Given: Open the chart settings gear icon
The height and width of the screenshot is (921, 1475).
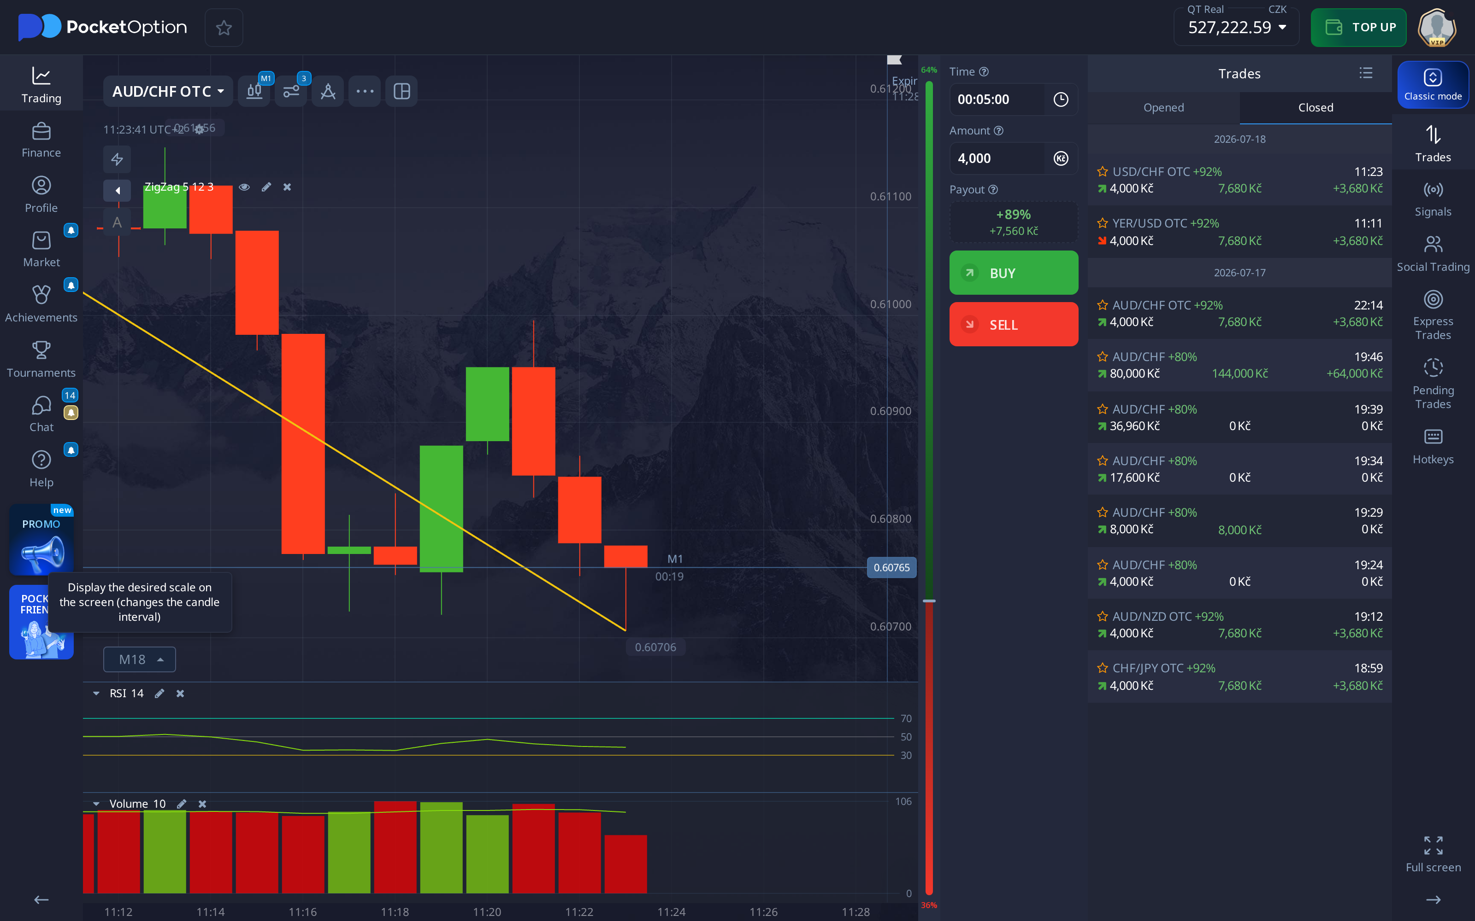Looking at the screenshot, I should pos(199,129).
